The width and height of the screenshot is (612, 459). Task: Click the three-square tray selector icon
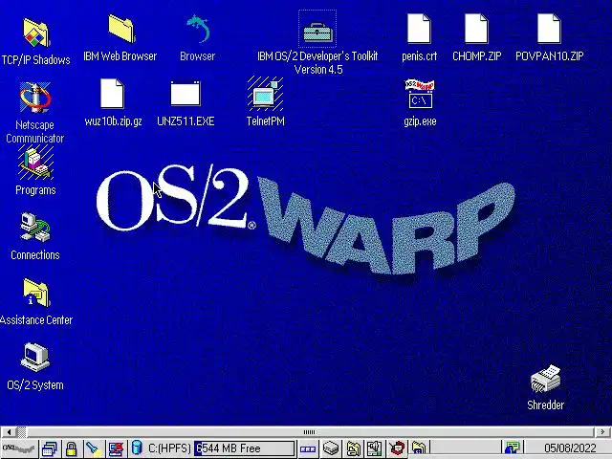(x=308, y=449)
